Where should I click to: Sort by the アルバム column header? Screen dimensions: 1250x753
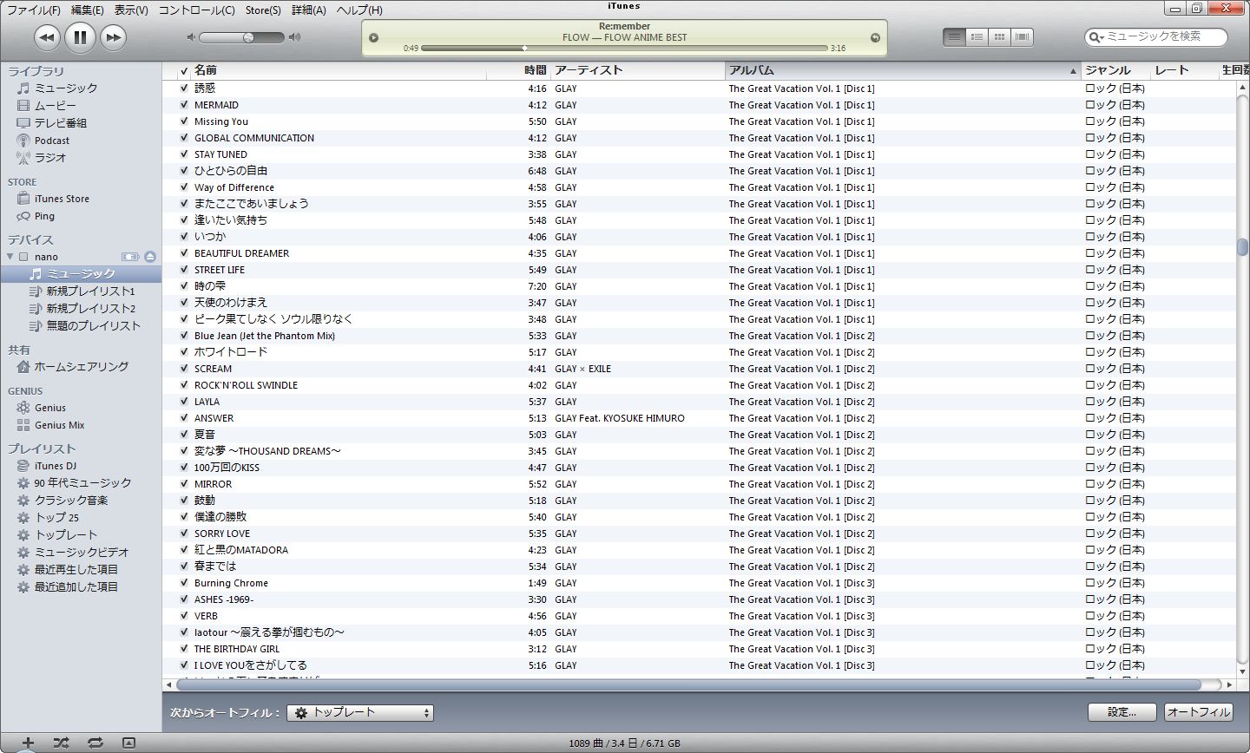tap(902, 70)
